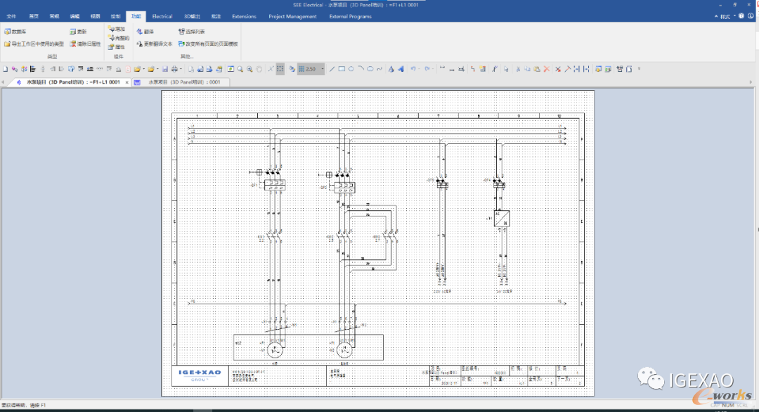759x412 pixels.
Task: Open the Electrical ribbon tab
Action: tap(162, 16)
